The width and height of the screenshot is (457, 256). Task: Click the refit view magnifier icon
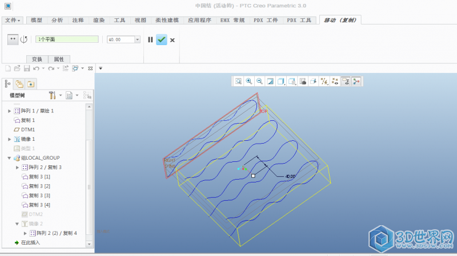[239, 82]
